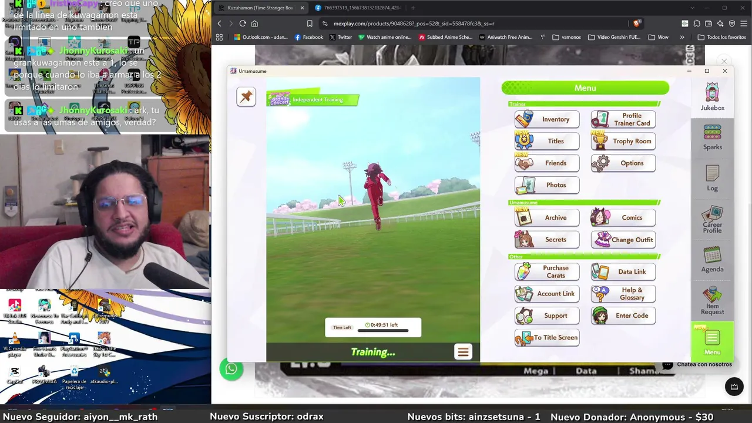
Task: Go to the browser home page
Action: pyautogui.click(x=254, y=23)
